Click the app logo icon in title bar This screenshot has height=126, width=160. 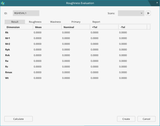[3, 3]
